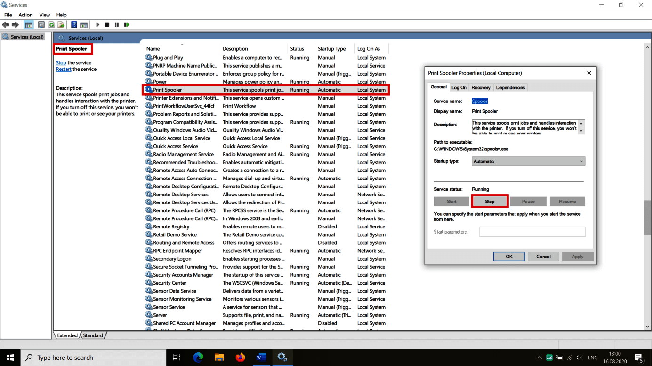Pause the service with the toolbar pause icon
The height and width of the screenshot is (366, 652).
click(117, 24)
